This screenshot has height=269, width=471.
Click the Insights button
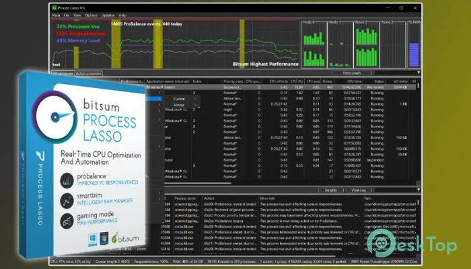tap(331, 190)
